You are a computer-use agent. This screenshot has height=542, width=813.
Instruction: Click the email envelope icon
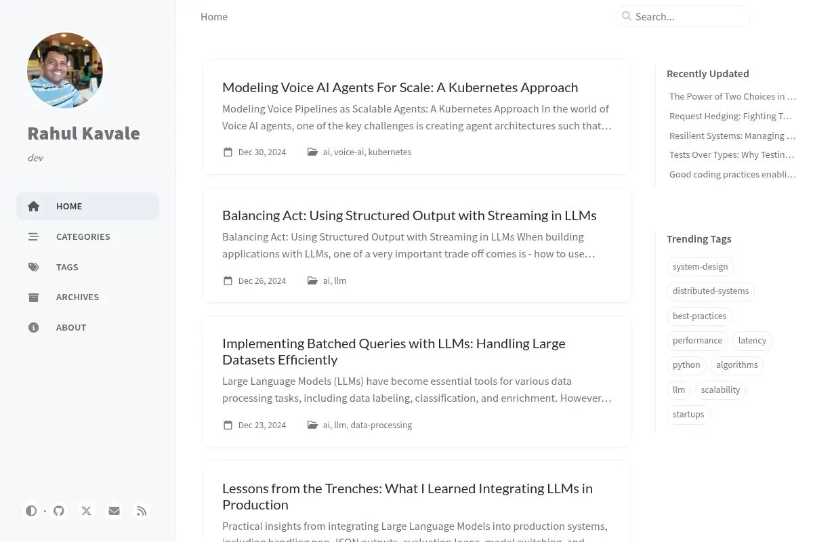[x=114, y=511]
